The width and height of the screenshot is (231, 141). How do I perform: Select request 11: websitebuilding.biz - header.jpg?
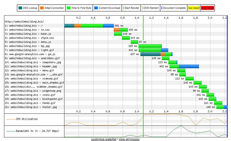[x=31, y=67]
